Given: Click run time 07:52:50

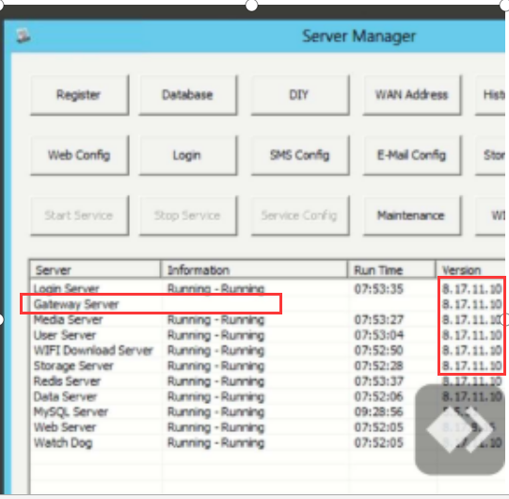Looking at the screenshot, I should (x=378, y=350).
